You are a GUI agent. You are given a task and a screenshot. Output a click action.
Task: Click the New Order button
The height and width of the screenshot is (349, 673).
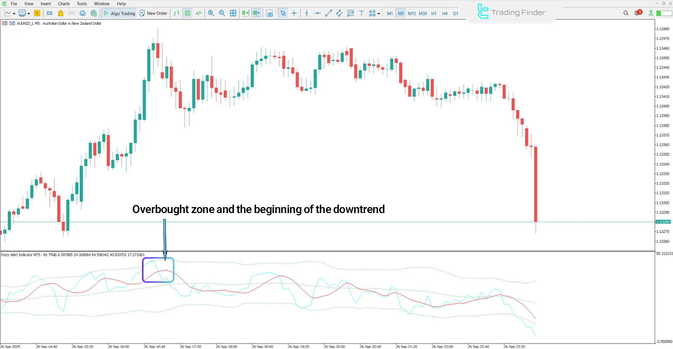[x=153, y=13]
